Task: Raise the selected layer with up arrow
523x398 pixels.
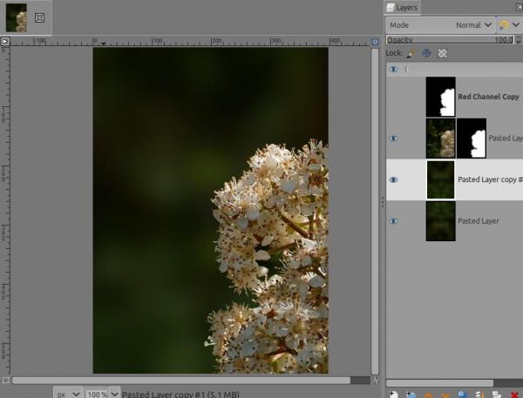Action: [428, 395]
